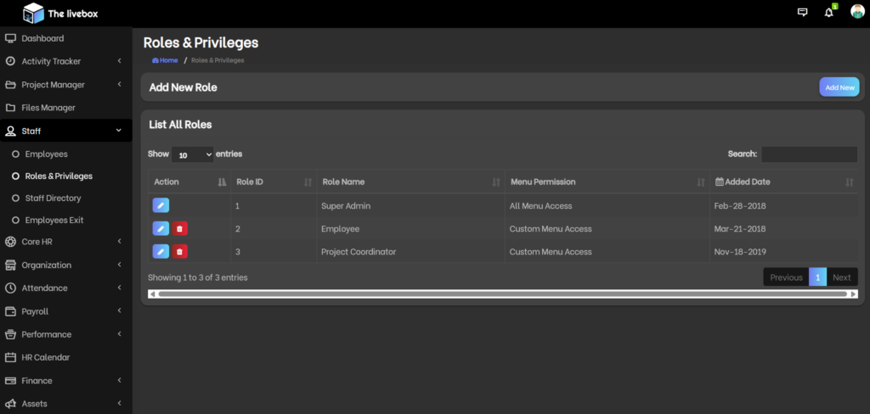Click the Add New button
The width and height of the screenshot is (870, 414).
[x=839, y=87]
